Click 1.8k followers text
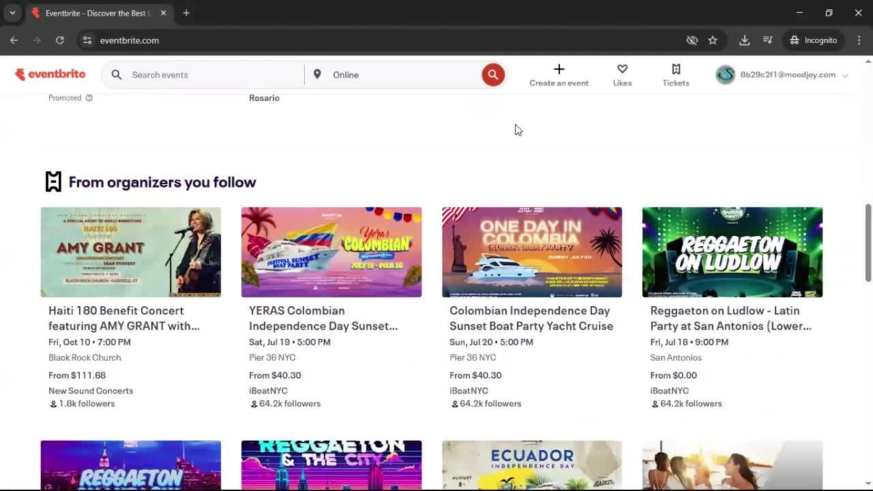 coord(87,404)
